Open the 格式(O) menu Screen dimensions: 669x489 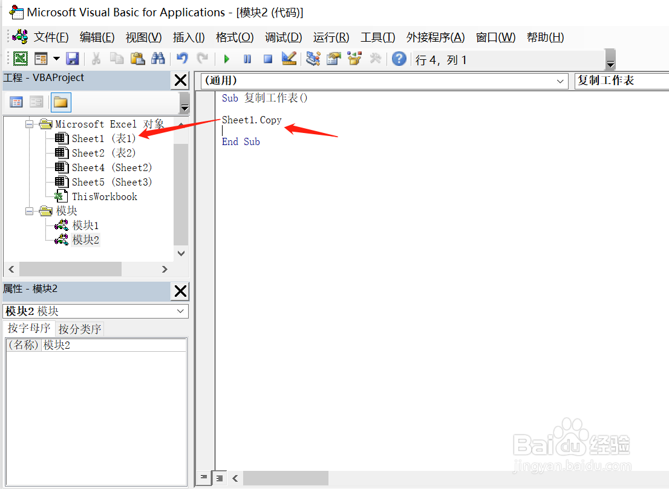click(x=235, y=37)
